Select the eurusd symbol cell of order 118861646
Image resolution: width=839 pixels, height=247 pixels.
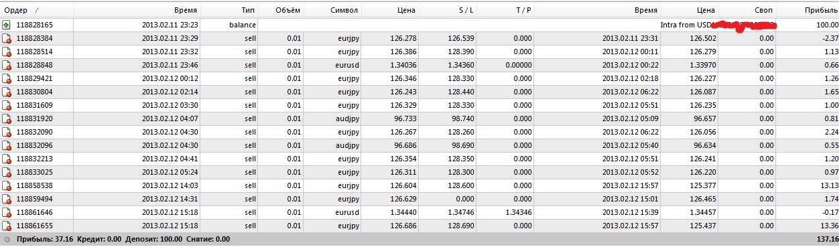(348, 212)
